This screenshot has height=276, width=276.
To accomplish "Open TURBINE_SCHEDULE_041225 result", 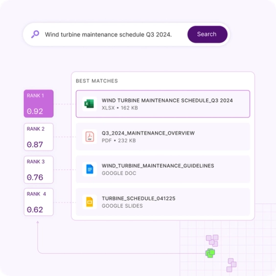I will coord(163,202).
